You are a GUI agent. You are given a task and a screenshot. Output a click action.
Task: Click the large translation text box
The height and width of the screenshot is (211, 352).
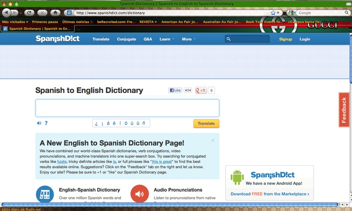pos(127,108)
